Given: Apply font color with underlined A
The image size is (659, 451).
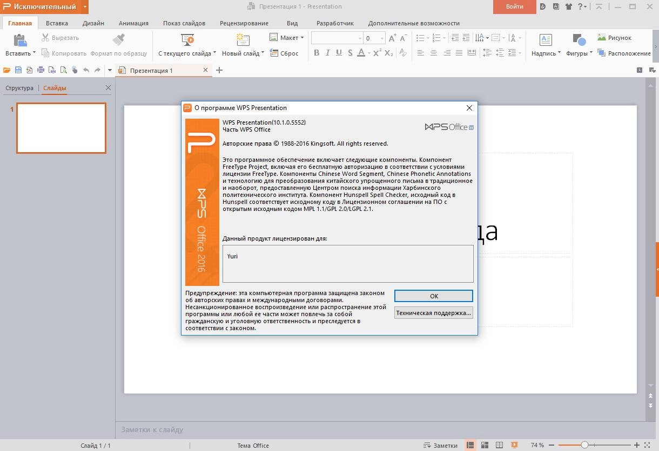Looking at the screenshot, I should 361,53.
